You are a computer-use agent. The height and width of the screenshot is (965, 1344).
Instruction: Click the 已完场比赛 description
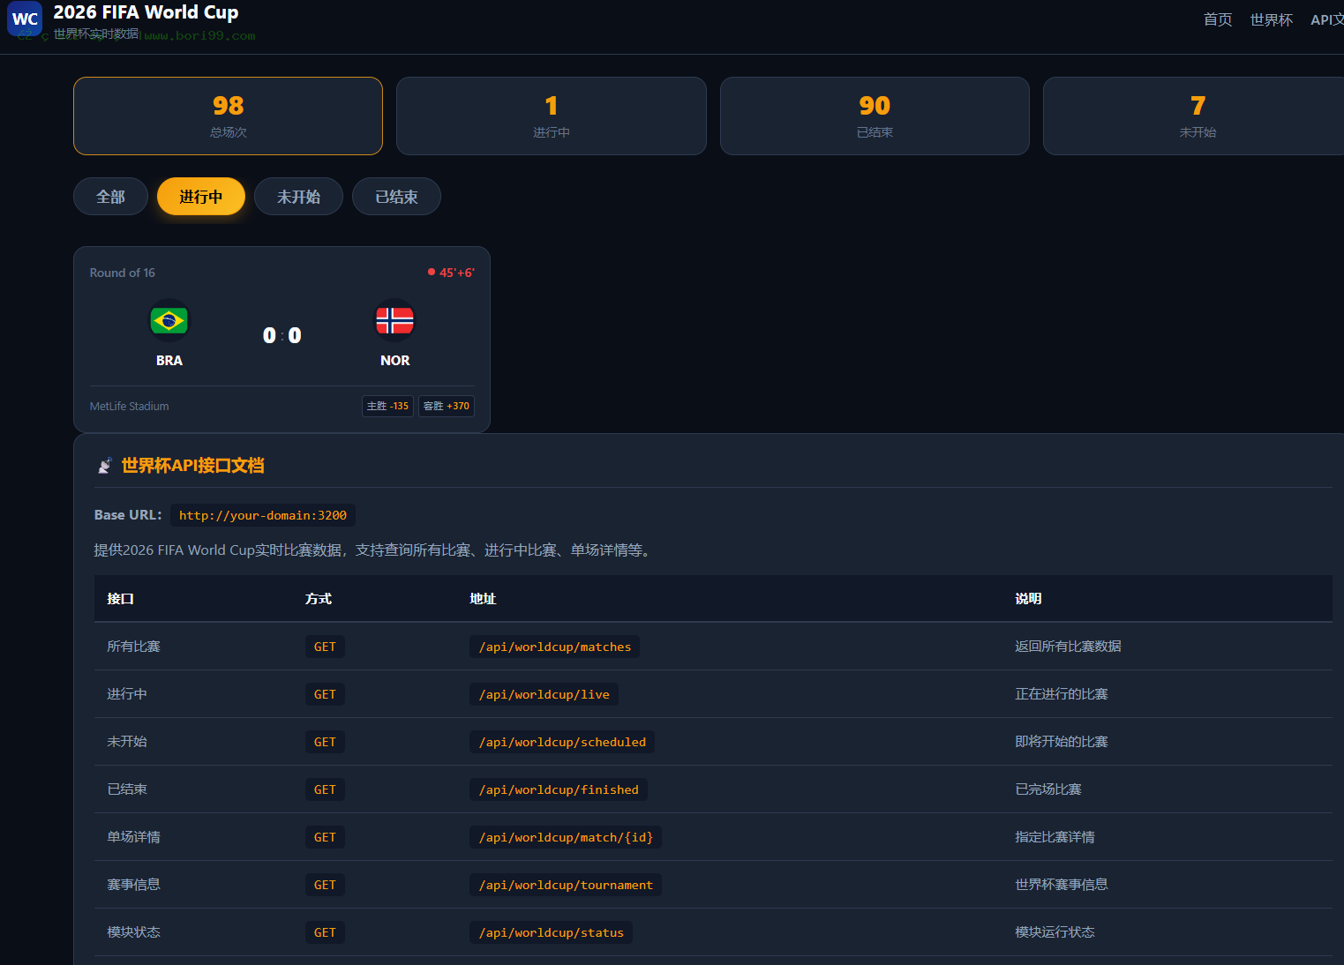tap(1048, 789)
